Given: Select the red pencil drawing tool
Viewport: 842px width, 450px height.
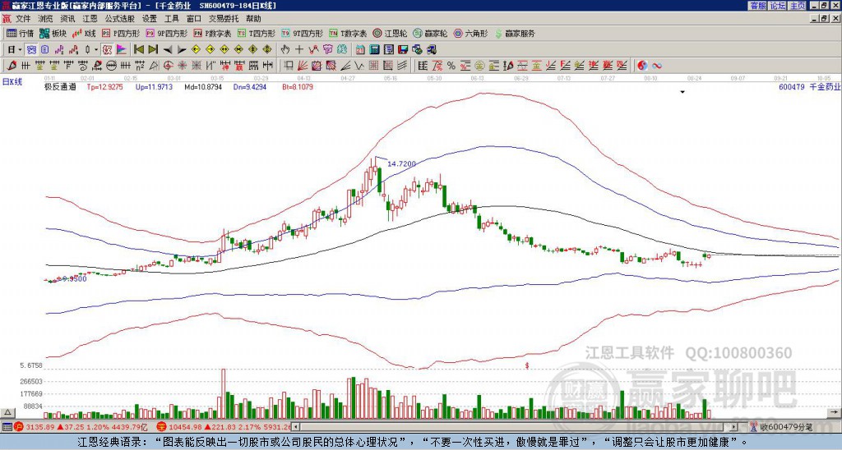Looking at the screenshot, I should (x=12, y=66).
